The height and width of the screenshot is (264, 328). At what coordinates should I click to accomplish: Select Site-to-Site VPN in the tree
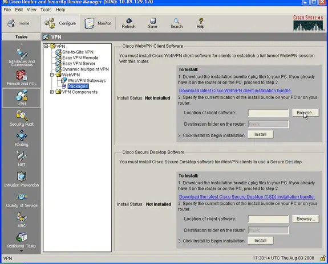click(x=78, y=52)
